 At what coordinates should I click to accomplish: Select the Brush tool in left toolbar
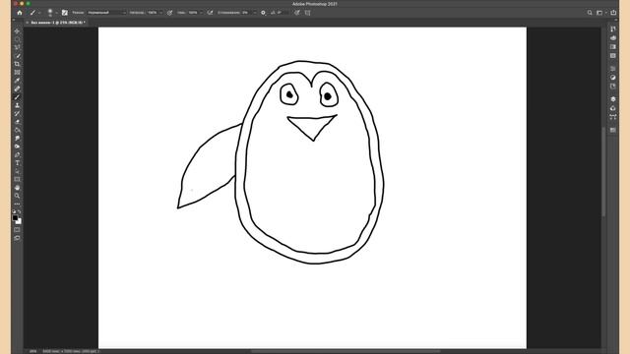point(17,97)
